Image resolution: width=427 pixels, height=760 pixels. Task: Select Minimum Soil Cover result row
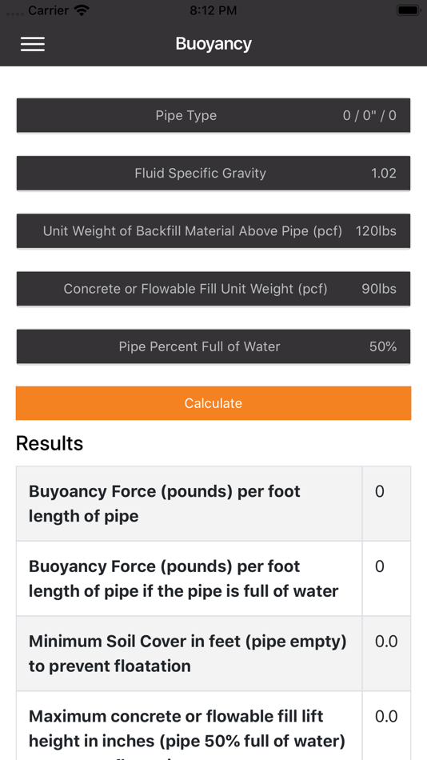click(x=213, y=654)
